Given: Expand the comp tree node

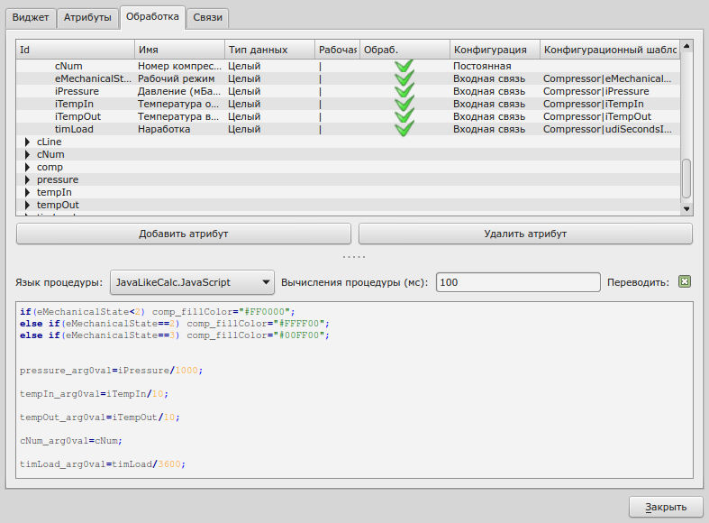Looking at the screenshot, I should pos(28,167).
